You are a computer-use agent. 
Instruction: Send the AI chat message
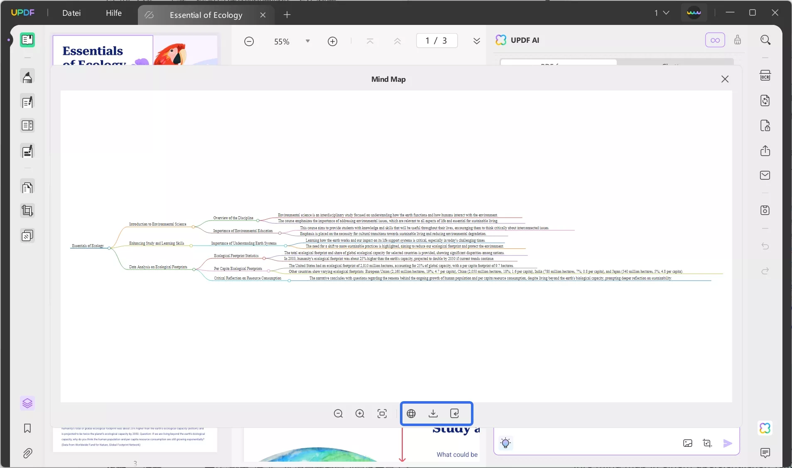(x=728, y=443)
